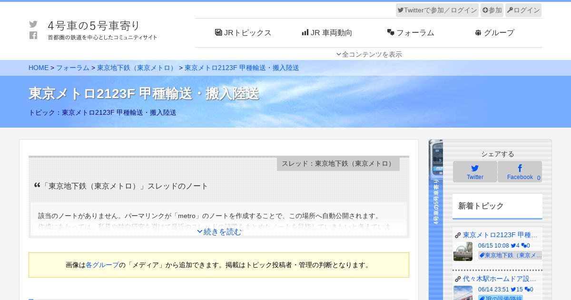The image size is (571, 300).
Task: Open the site's Twitter profile icon
Action: pyautogui.click(x=33, y=24)
